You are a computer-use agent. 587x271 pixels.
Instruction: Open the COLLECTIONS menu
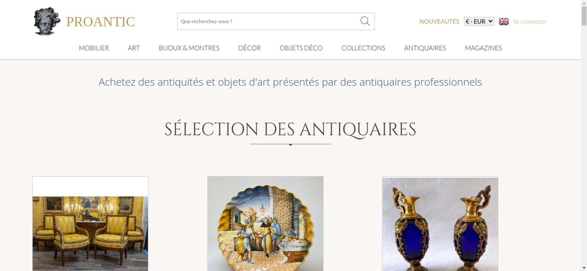363,48
